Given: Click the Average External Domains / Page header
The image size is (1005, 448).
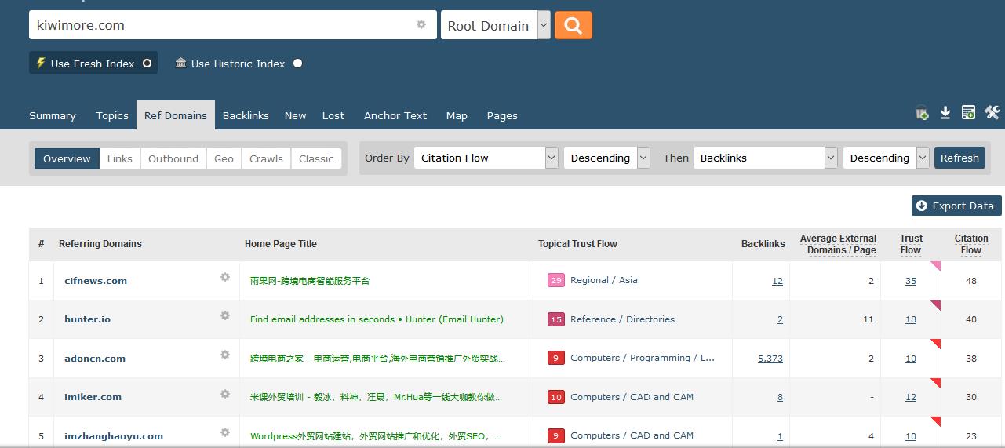Looking at the screenshot, I should (838, 244).
